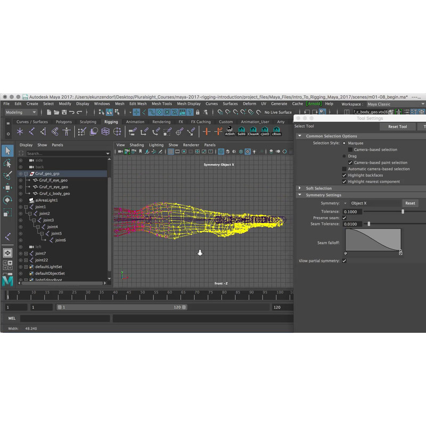Collapse the joint1 hierarchy in Outliner
Image resolution: width=426 pixels, height=426 pixels.
[x=26, y=207]
